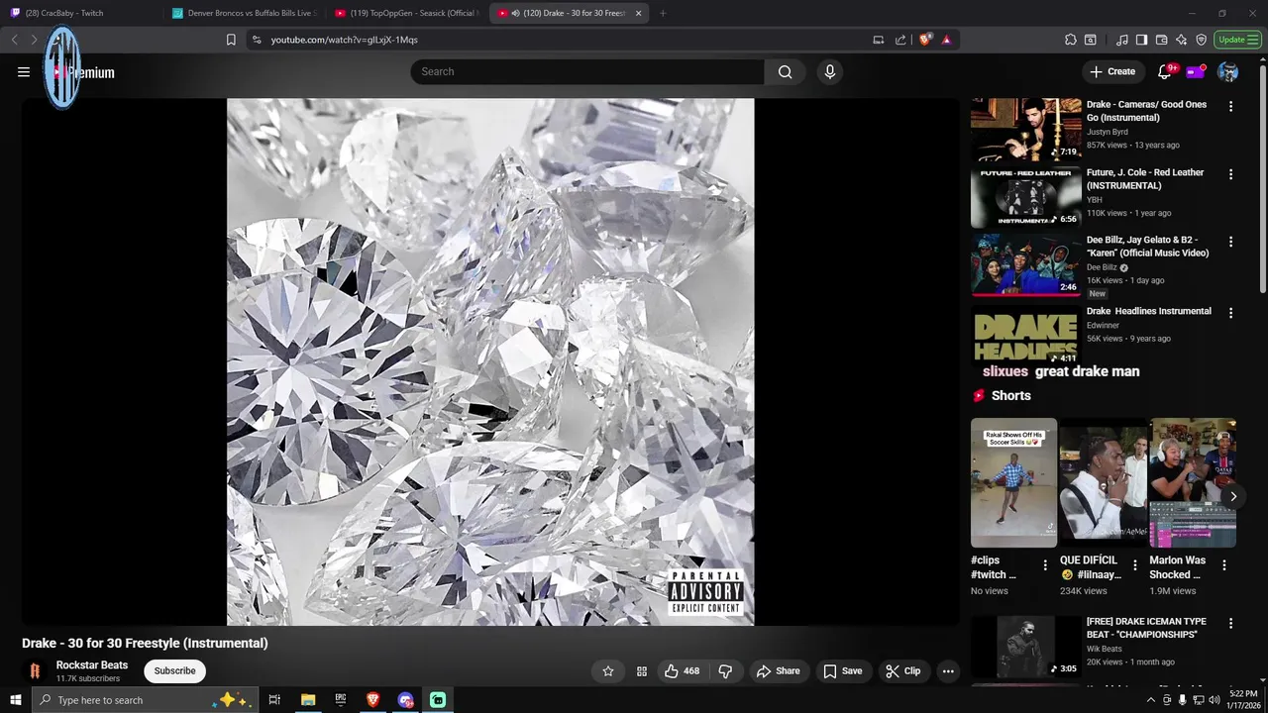Switch to Denver Broncos vs Buffalo Bills tab

245,13
